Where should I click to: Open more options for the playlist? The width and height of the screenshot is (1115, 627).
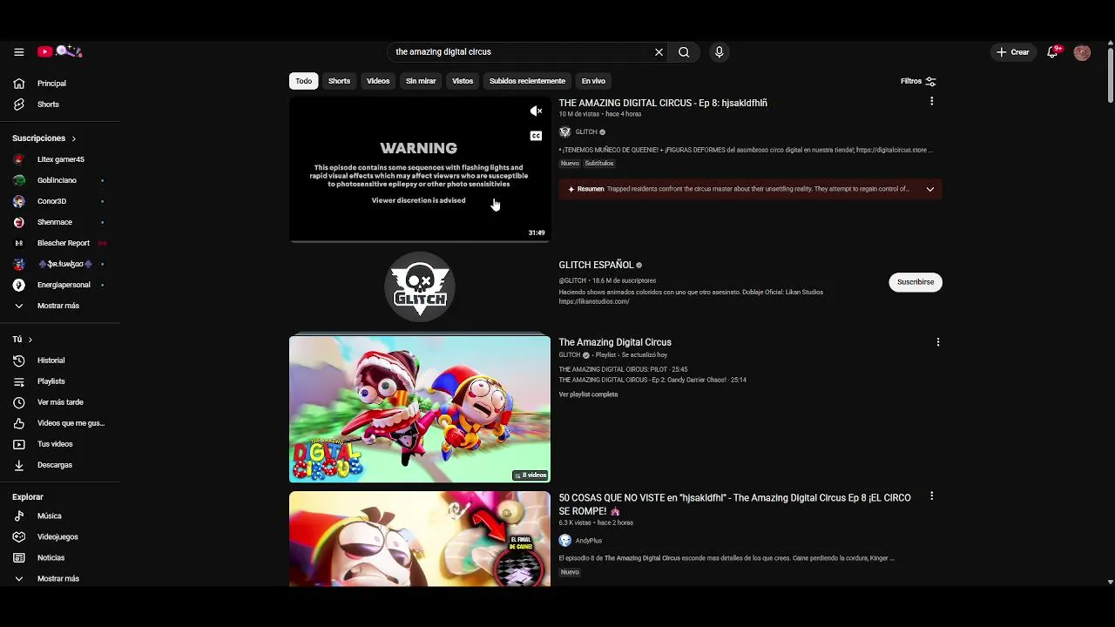point(937,342)
